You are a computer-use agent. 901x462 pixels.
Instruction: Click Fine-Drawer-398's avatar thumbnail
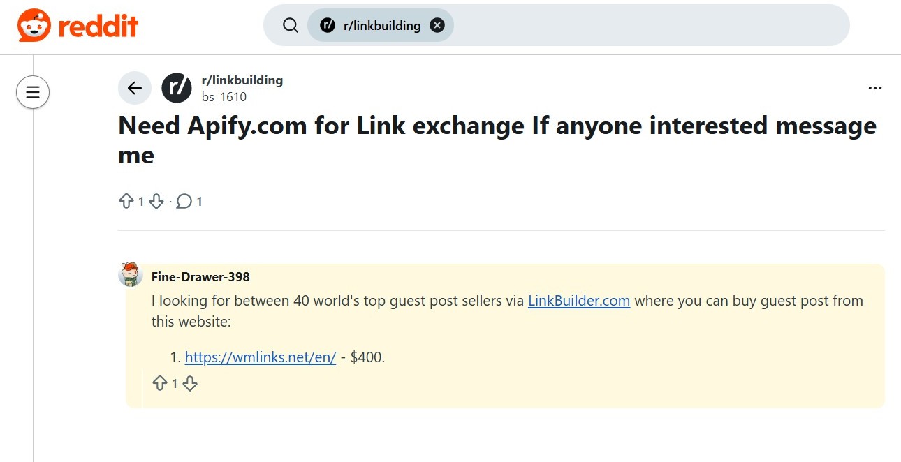pyautogui.click(x=130, y=274)
